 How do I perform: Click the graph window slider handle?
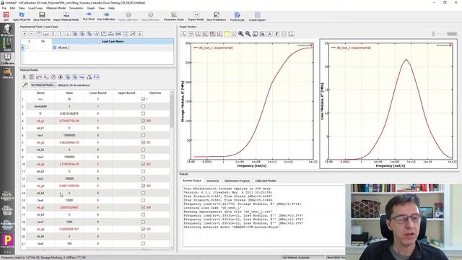click(x=433, y=34)
